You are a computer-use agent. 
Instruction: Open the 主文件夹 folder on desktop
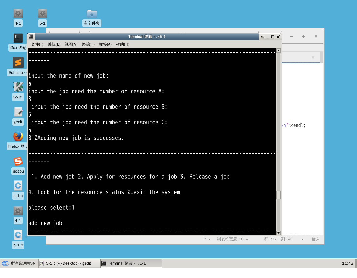[x=92, y=14]
